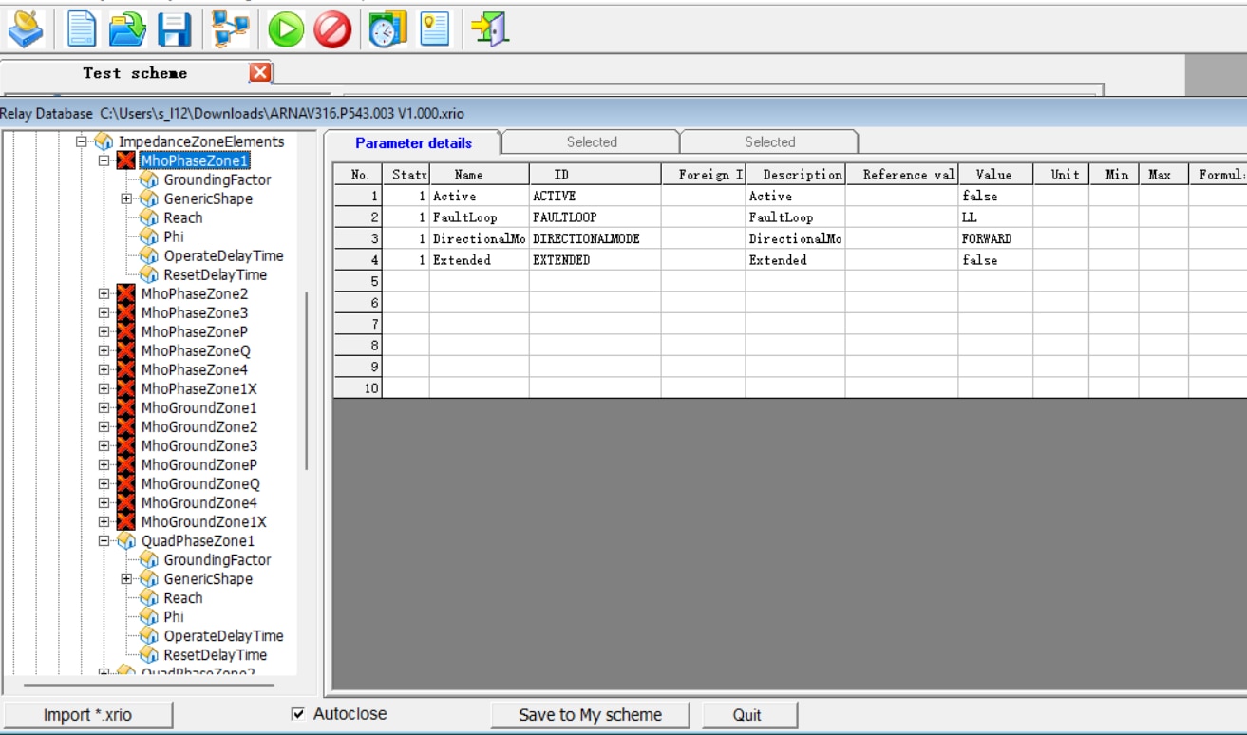Click the icon beside MhoPhaseZone1 GroundingFactor
The height and width of the screenshot is (735, 1247).
148,179
